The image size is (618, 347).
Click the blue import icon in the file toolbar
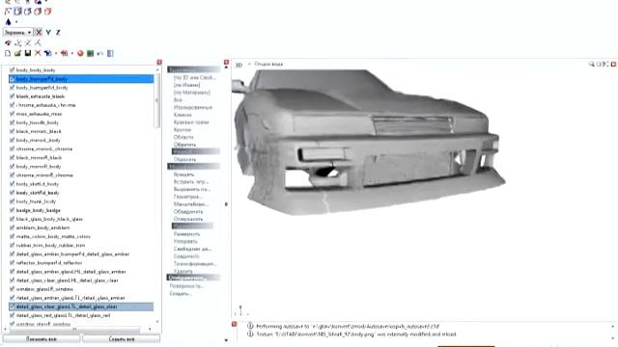point(47,53)
